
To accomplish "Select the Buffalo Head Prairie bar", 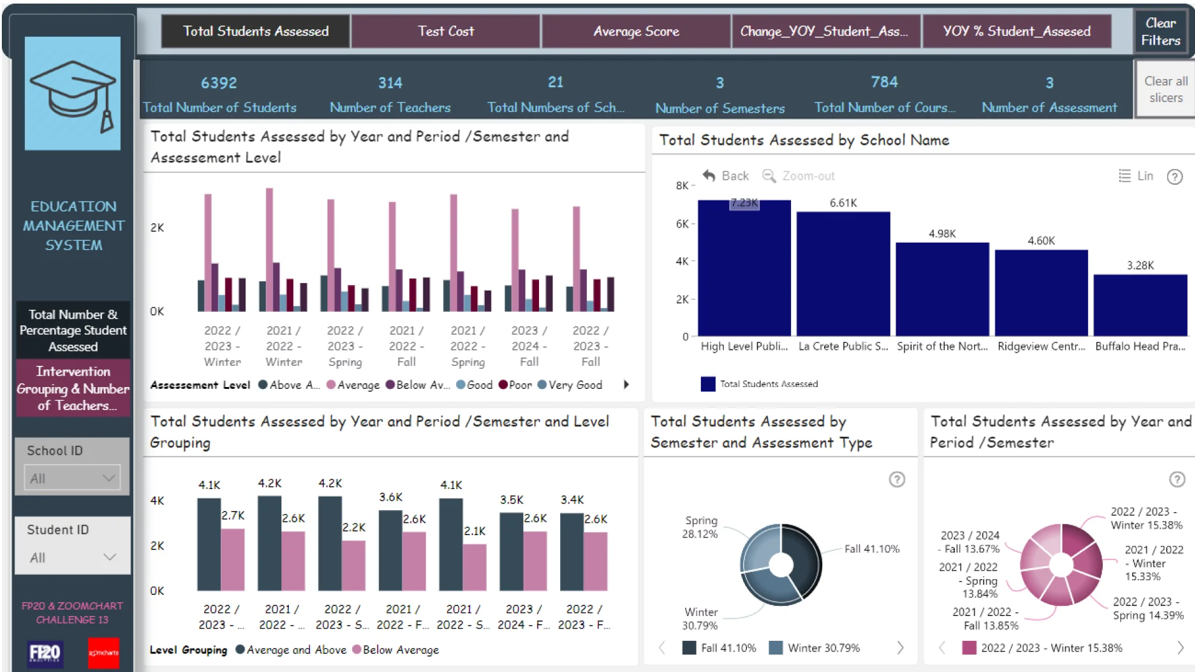I will pyautogui.click(x=1140, y=306).
